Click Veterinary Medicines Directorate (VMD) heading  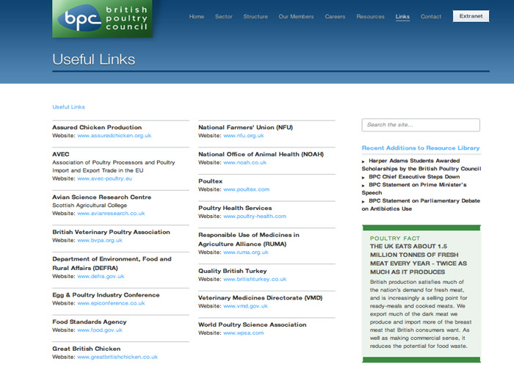[260, 298]
